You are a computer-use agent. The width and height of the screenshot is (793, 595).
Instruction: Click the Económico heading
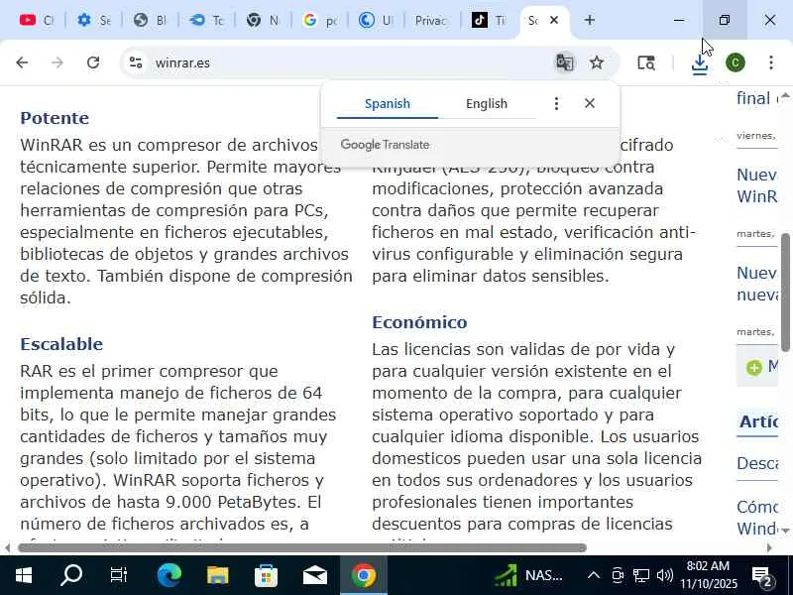tap(419, 322)
